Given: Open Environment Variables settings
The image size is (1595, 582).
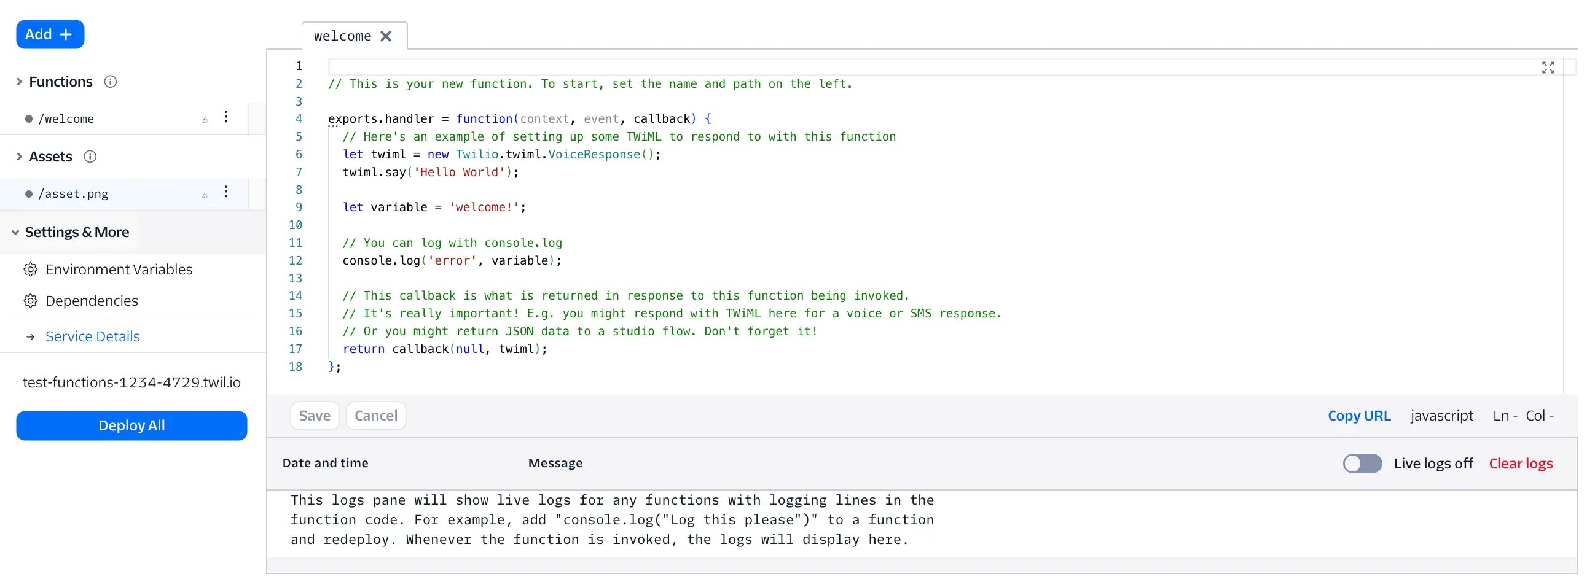Looking at the screenshot, I should pos(119,270).
